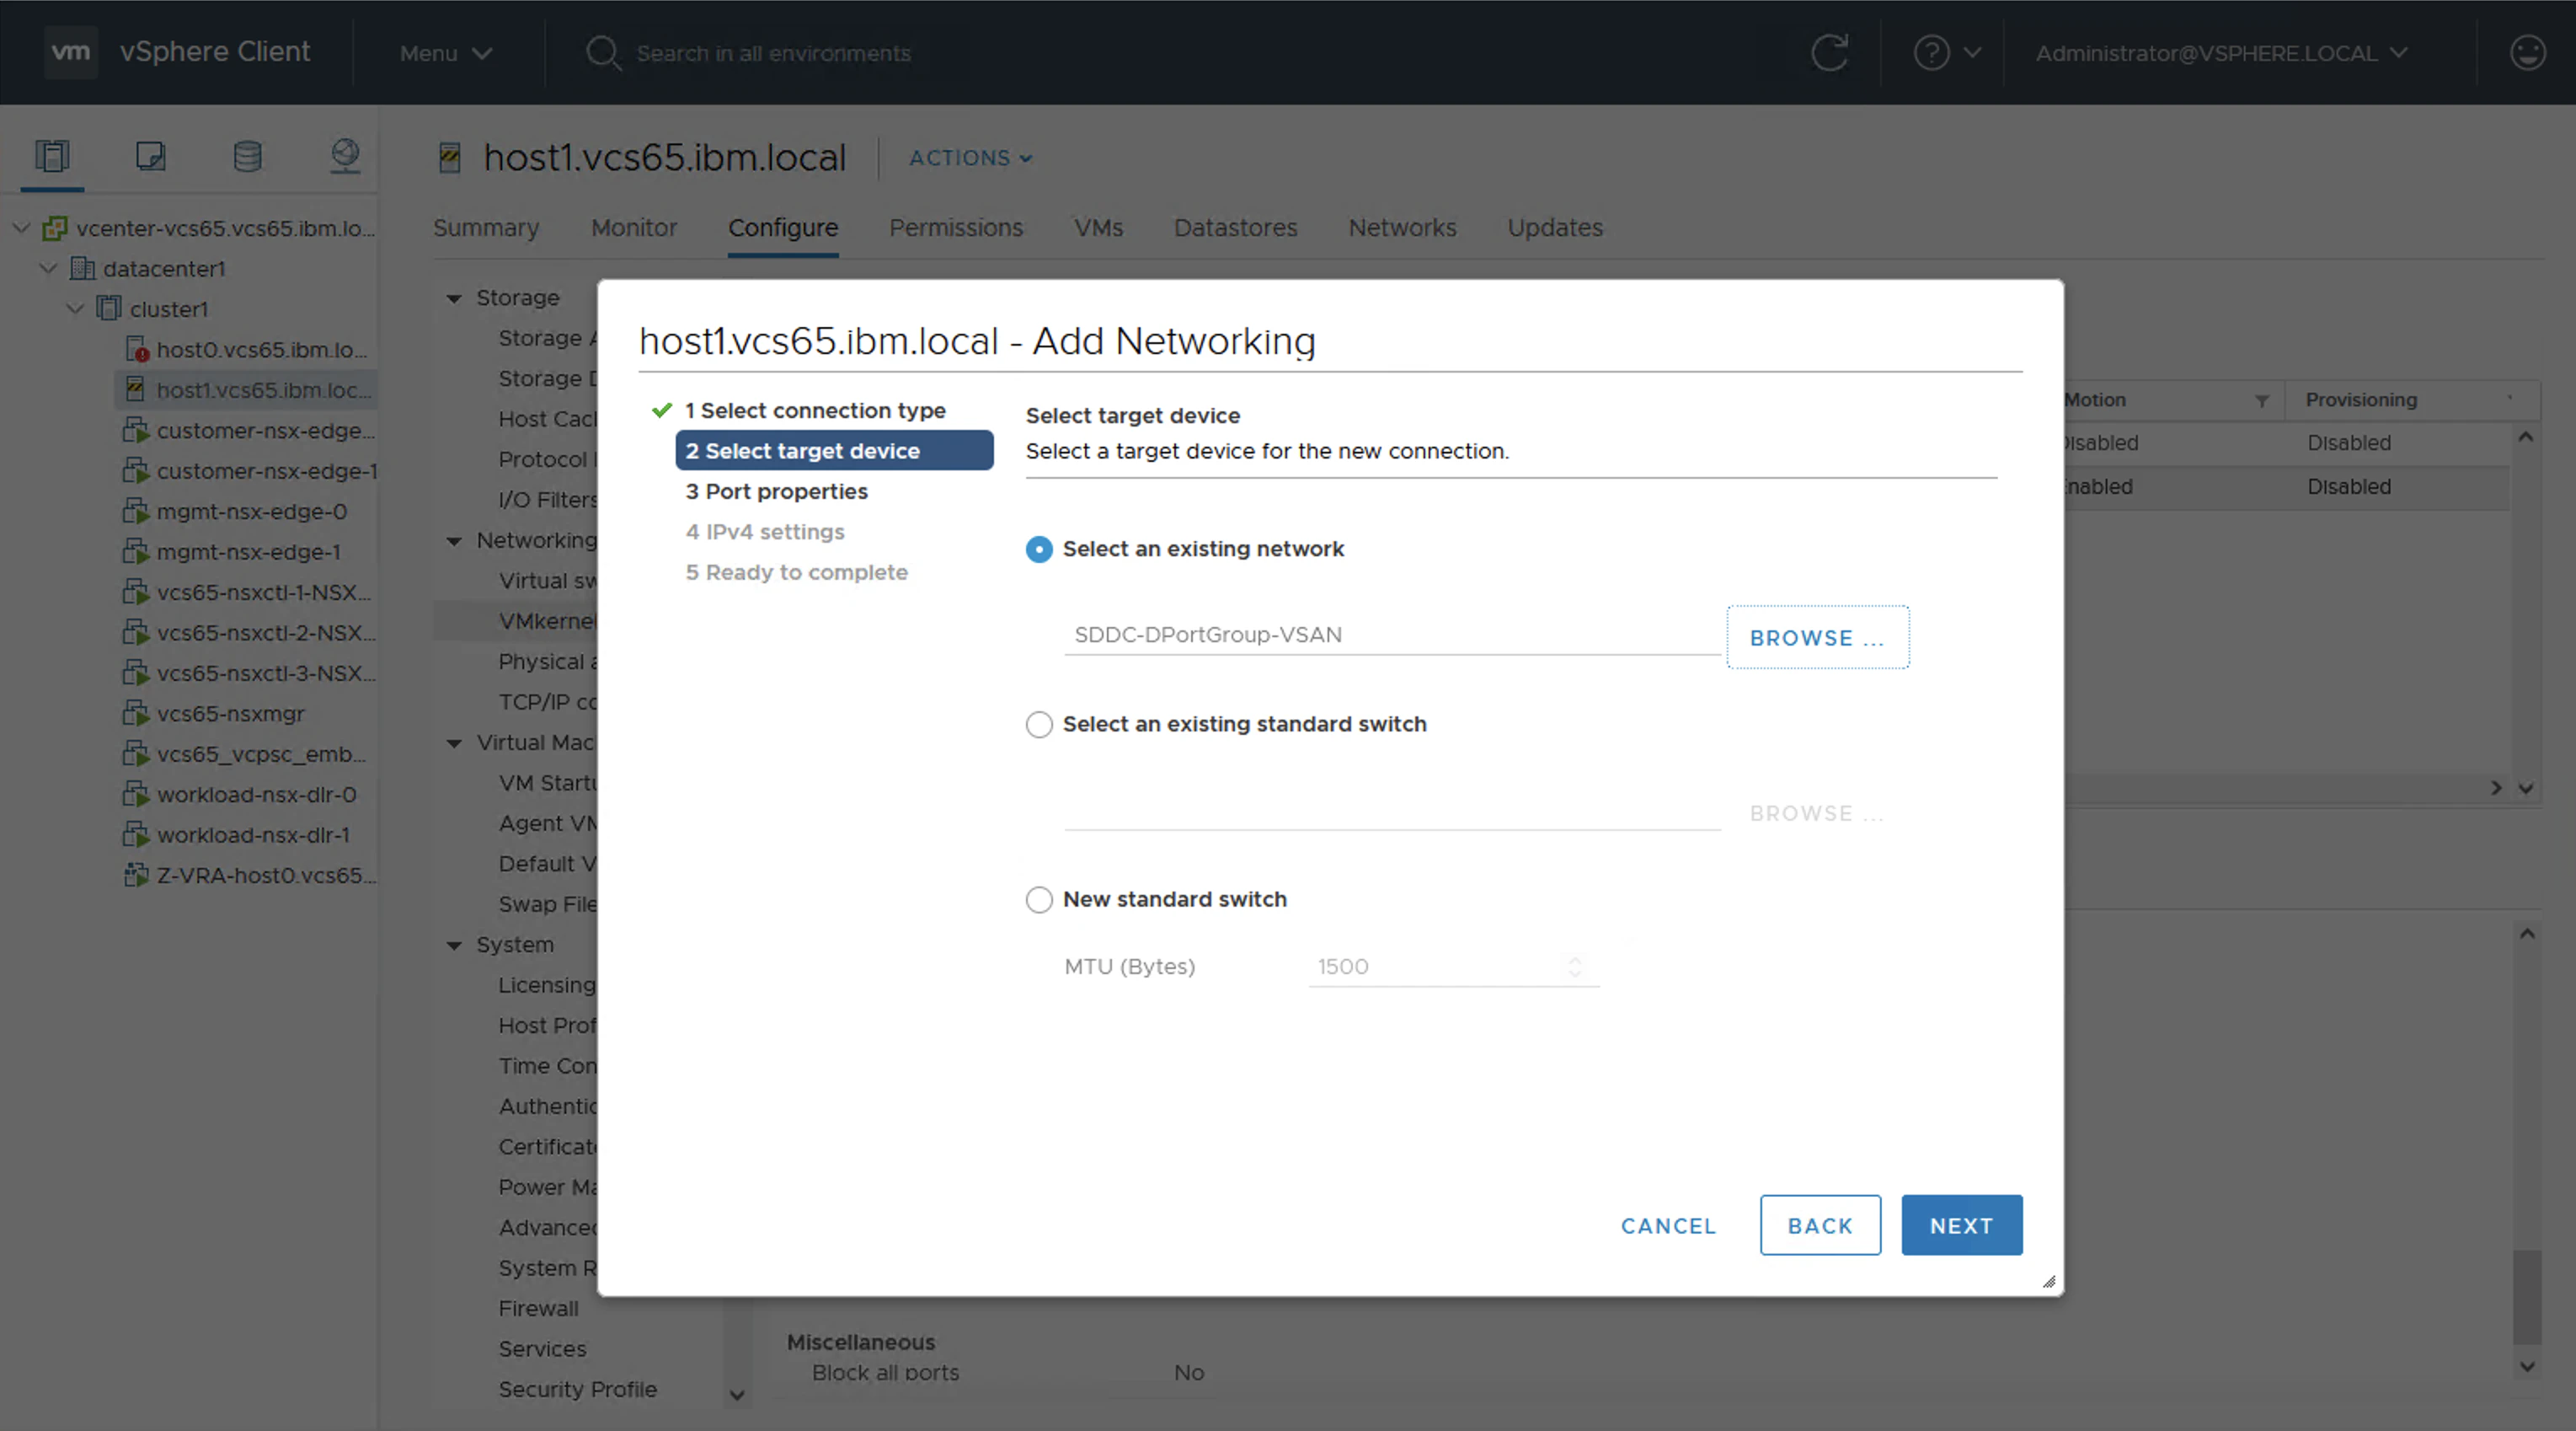The image size is (2576, 1431).
Task: Open the Hosts and Clusters inventory icon
Action: pyautogui.click(x=52, y=156)
